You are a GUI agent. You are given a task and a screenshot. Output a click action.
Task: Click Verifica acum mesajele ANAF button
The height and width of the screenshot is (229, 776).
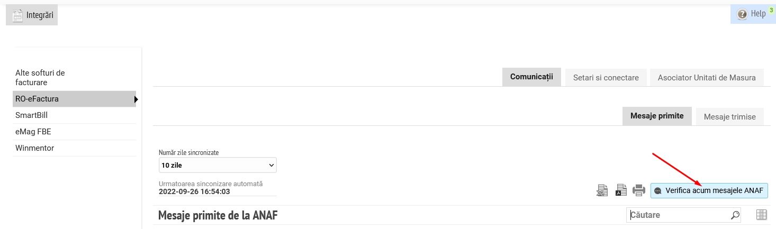709,191
